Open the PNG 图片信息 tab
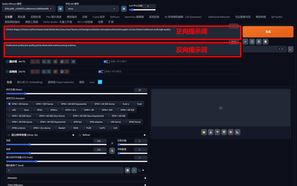 [x=54, y=17]
